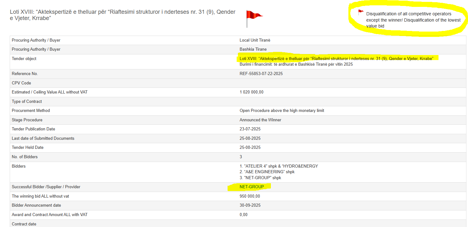468x227 pixels.
Task: Click the Loti XVIII page heading
Action: (x=122, y=15)
